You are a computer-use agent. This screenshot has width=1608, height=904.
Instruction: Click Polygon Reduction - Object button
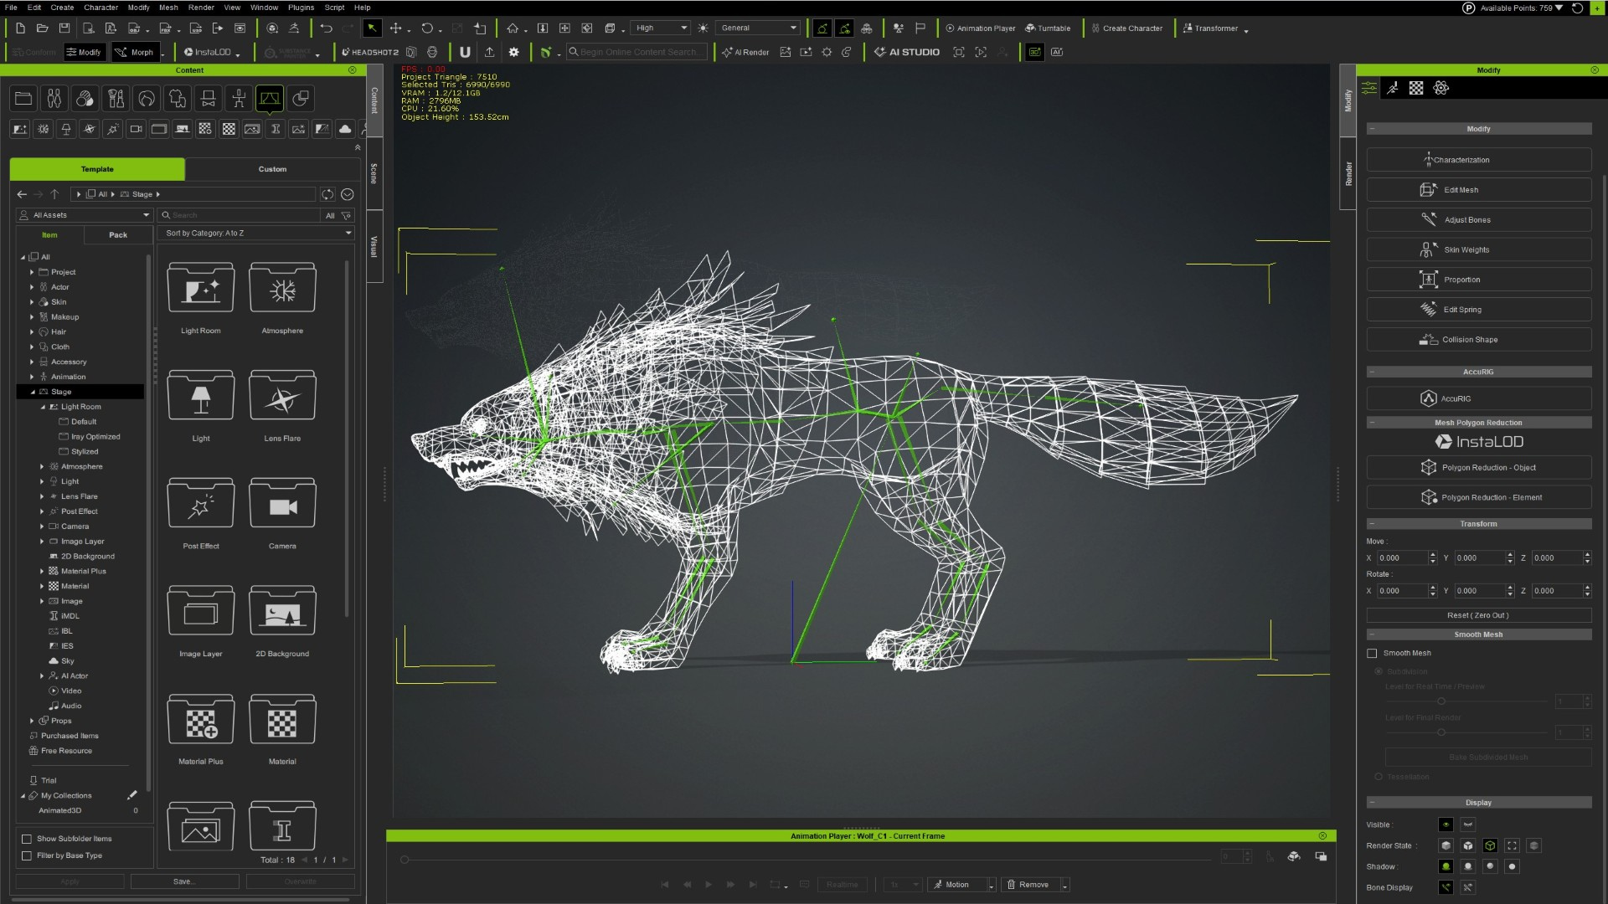coord(1478,468)
